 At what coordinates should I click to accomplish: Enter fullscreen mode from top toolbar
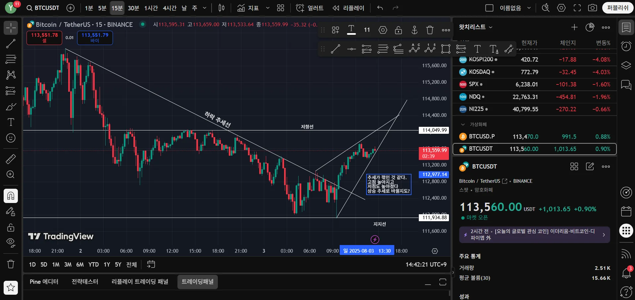pyautogui.click(x=577, y=8)
